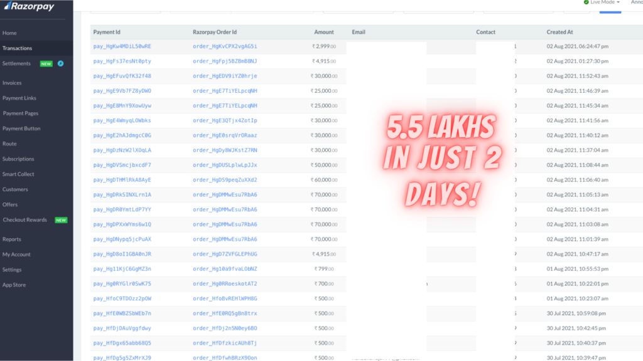Viewport: 643px width, 361px height.
Task: Select Subscriptions from the sidebar
Action: (18, 159)
